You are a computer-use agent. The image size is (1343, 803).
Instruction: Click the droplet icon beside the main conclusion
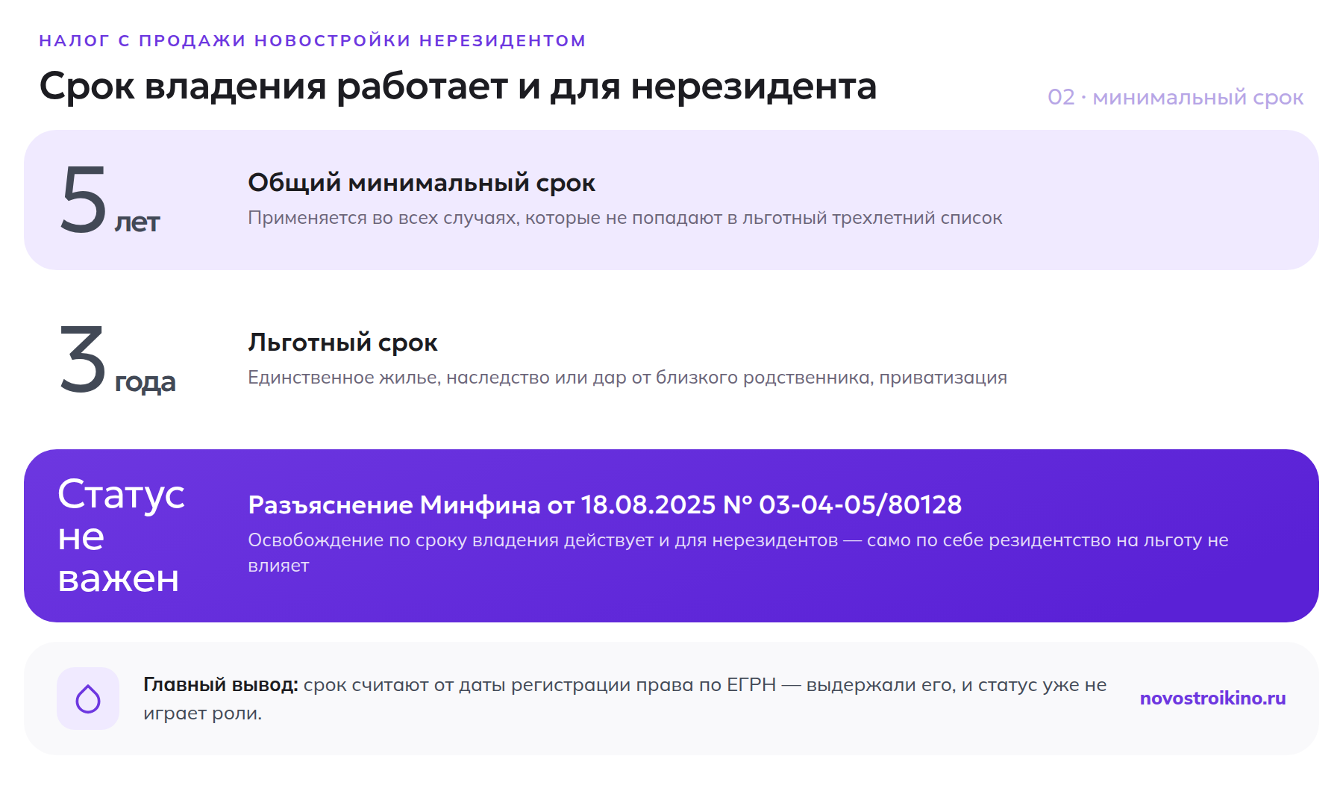pyautogui.click(x=88, y=699)
